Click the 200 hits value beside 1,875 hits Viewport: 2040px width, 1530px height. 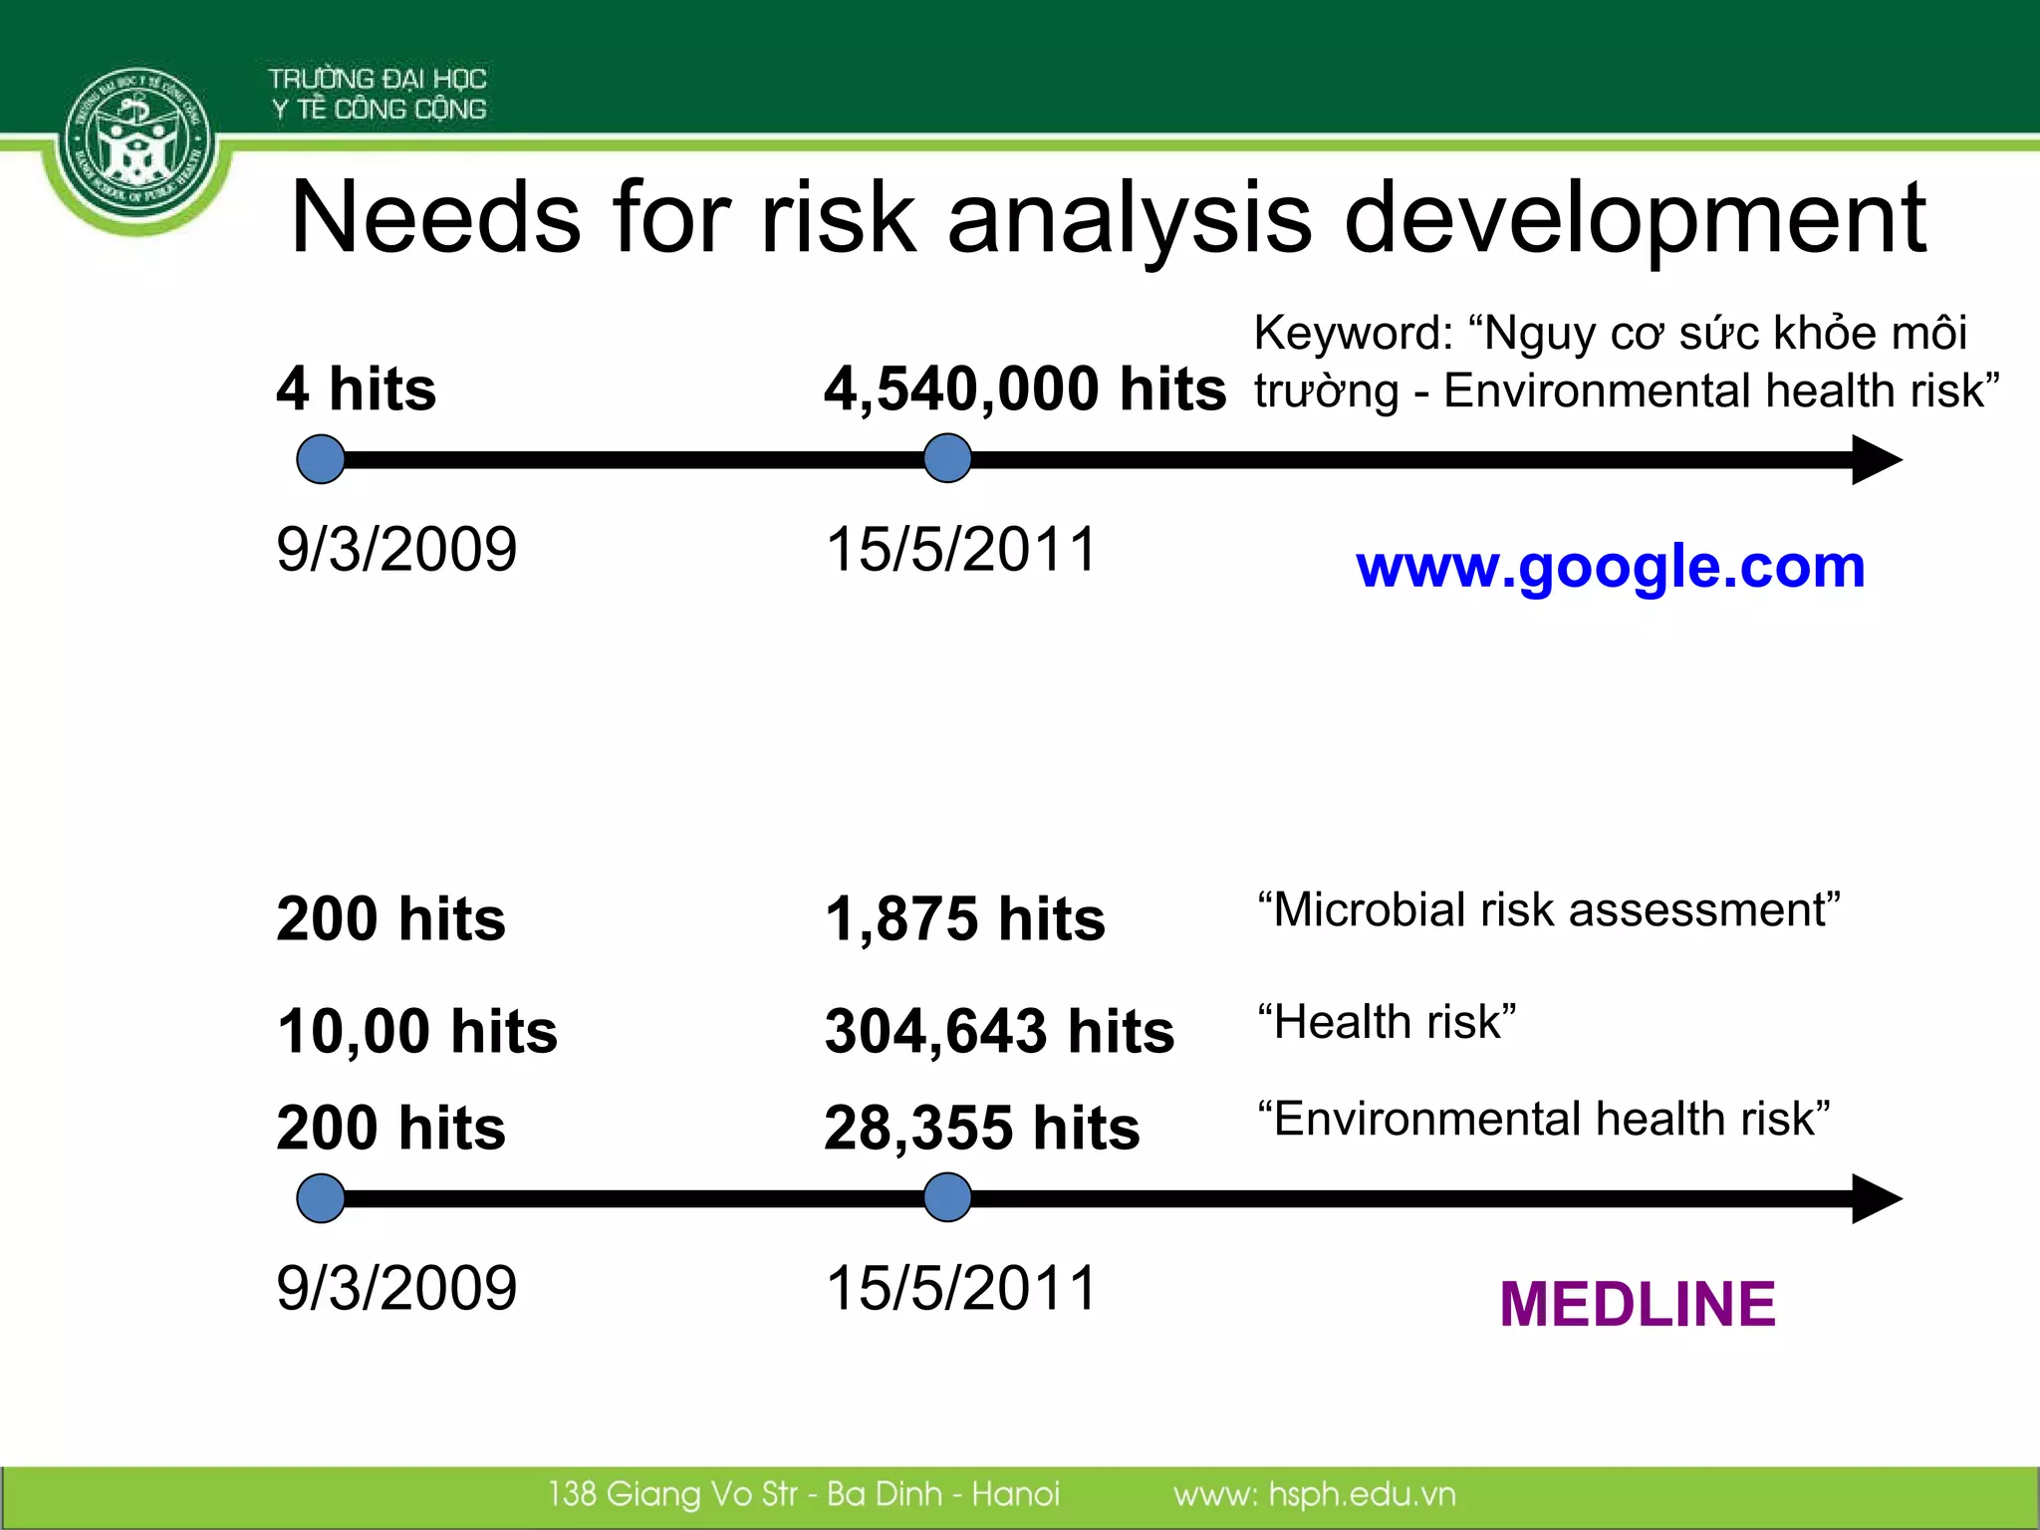[391, 918]
